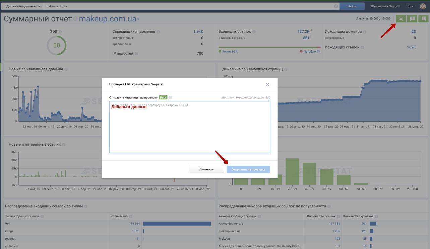This screenshot has width=430, height=249.
Task: Click the 'Доступно страниц на сегодня: 500' text
Action: pyautogui.click(x=246, y=98)
